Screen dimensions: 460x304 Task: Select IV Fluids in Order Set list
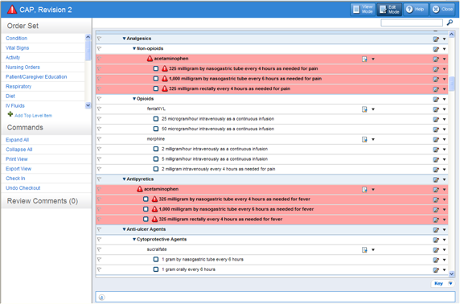(x=15, y=105)
